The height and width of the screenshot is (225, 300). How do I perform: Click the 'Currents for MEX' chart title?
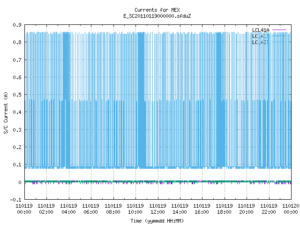pyautogui.click(x=157, y=10)
